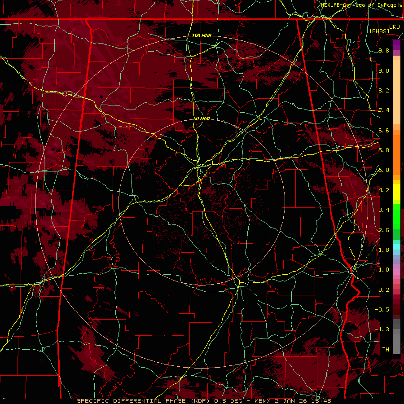This screenshot has width=404, height=404.
Task: Click the 1.8 colorbar scale value
Action: [x=384, y=250]
